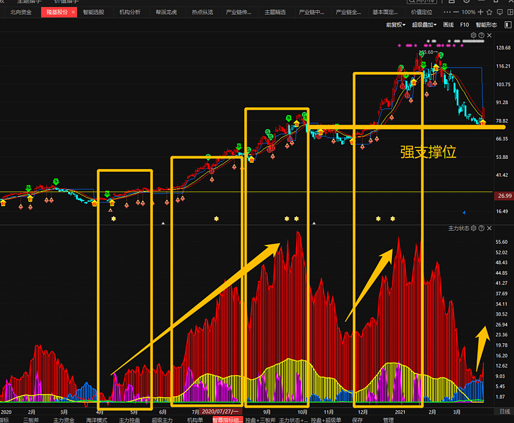Click the 128.68 price axis label
The width and height of the screenshot is (514, 423).
pos(503,48)
